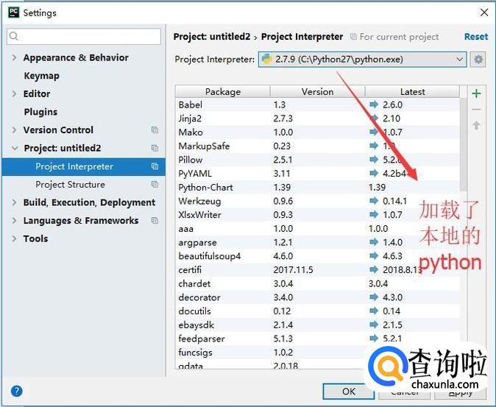
Task: Click the Project: untitled2 breadcrumb
Action: [212, 37]
